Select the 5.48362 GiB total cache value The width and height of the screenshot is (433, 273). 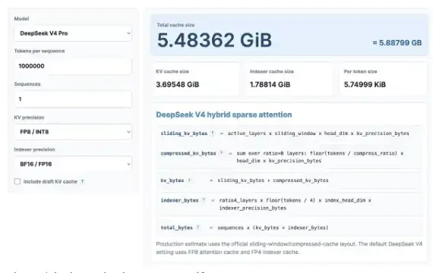[x=214, y=40]
